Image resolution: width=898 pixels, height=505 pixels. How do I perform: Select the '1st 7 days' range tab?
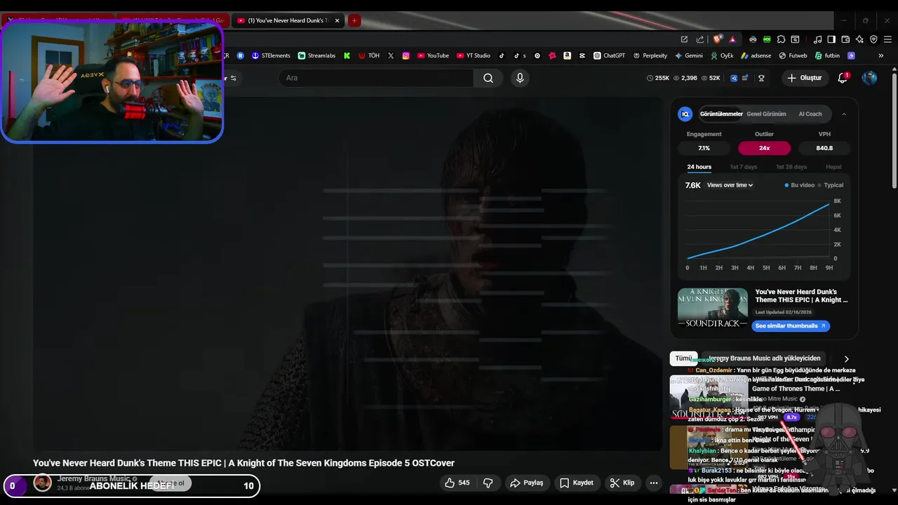coord(744,167)
